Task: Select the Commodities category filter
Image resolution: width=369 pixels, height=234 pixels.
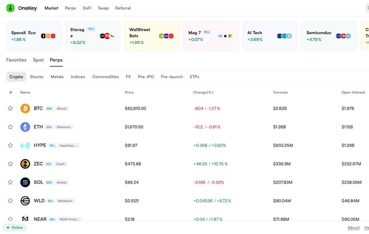Action: (x=105, y=77)
